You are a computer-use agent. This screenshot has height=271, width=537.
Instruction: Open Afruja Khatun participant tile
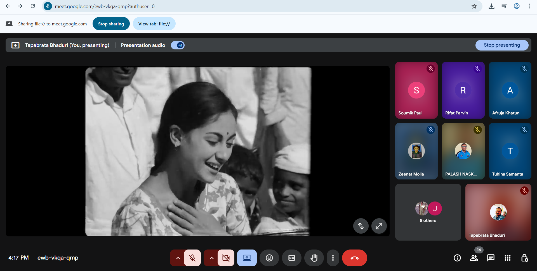point(510,90)
